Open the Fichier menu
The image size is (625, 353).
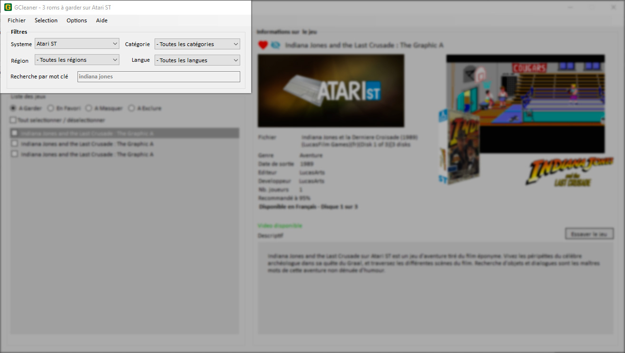17,20
